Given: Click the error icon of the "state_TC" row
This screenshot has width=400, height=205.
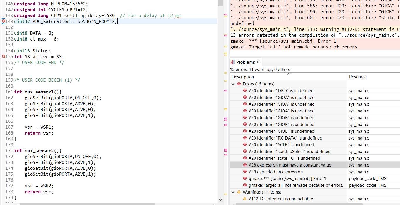Looking at the screenshot, I should [245, 158].
